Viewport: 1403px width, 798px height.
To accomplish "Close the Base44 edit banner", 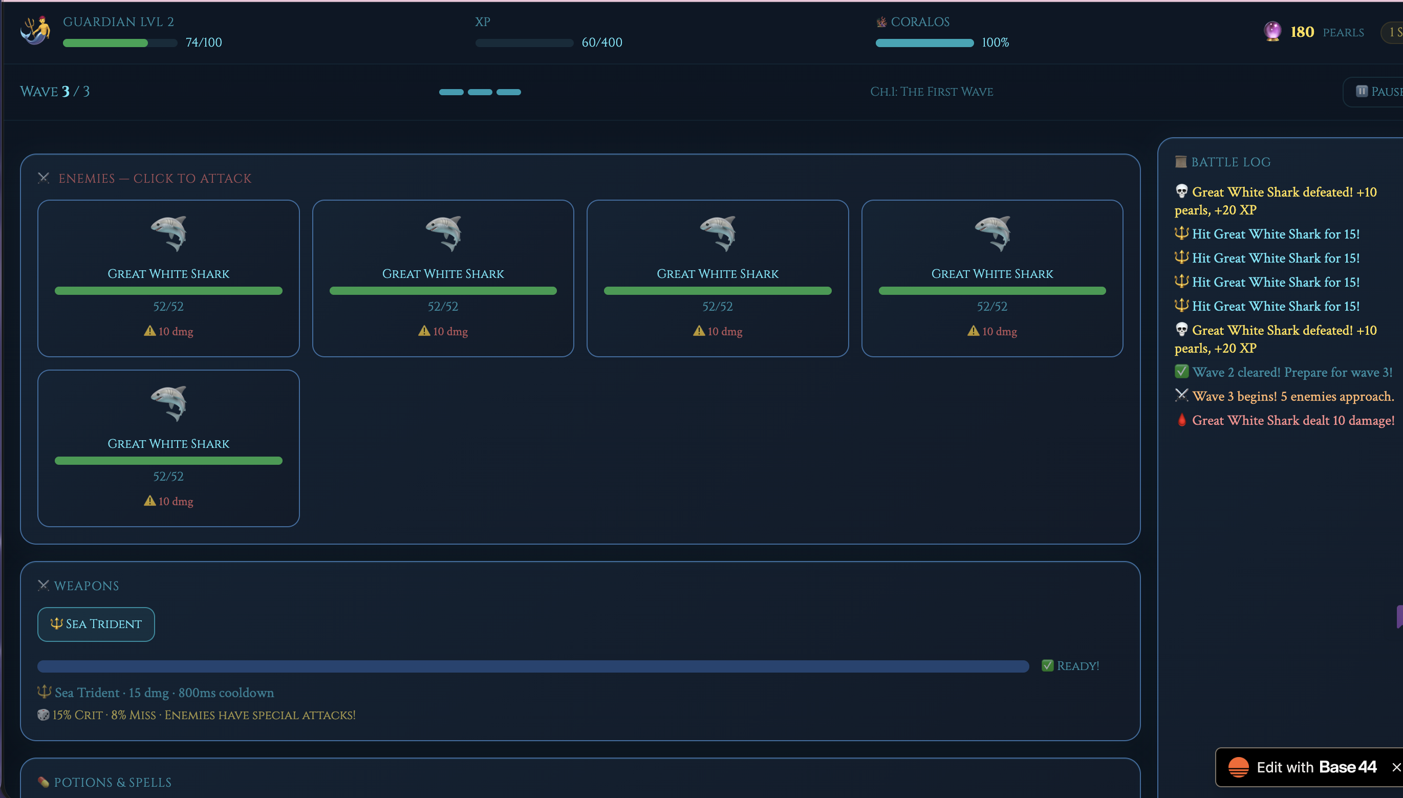I will click(x=1396, y=767).
